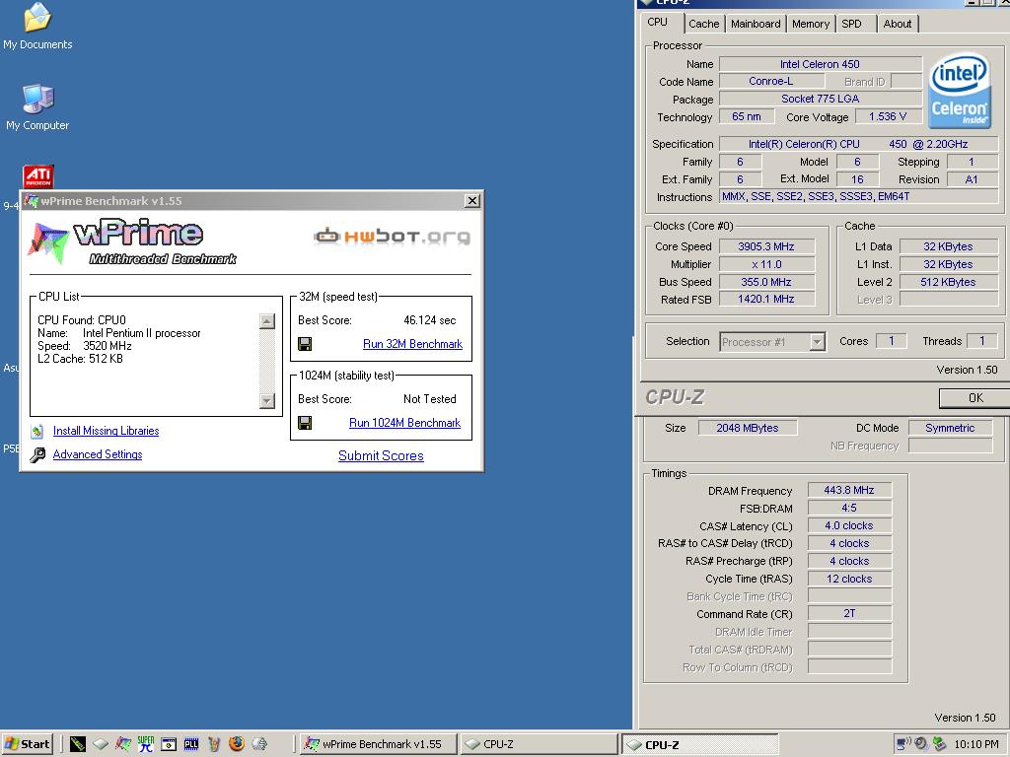Click the wrench icon beside Advanced Settings
Viewport: 1010px width, 757px height.
click(37, 454)
